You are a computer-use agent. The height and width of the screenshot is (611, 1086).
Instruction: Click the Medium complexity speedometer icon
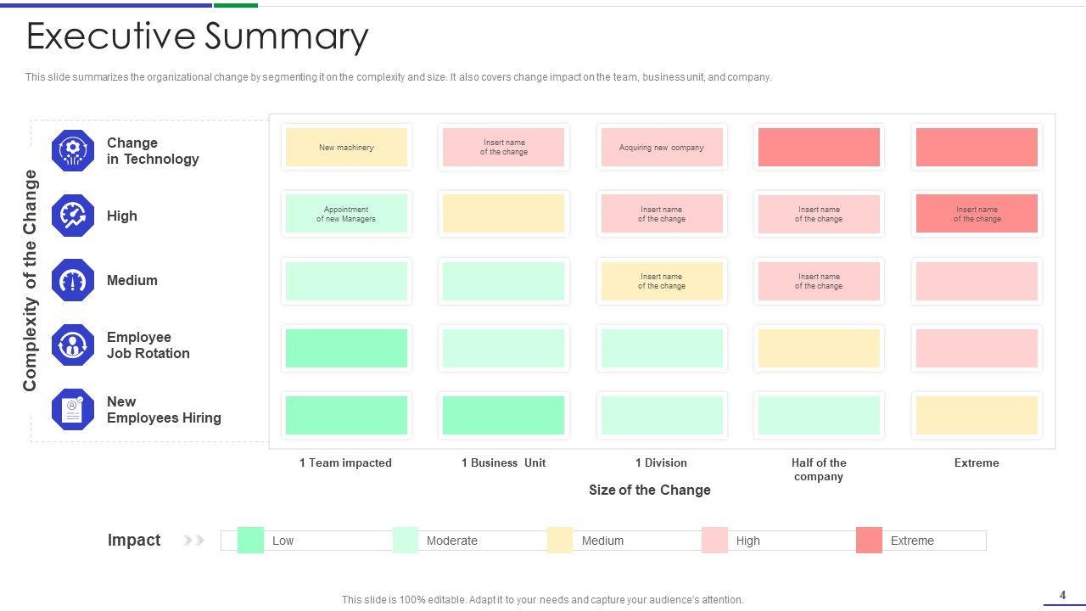(73, 280)
